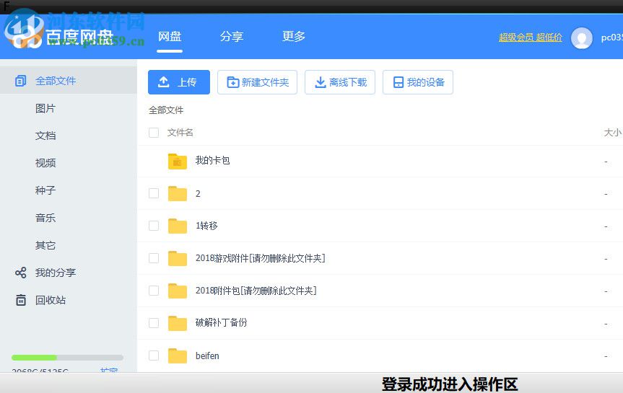Open the 更多 menu in header

pos(294,37)
